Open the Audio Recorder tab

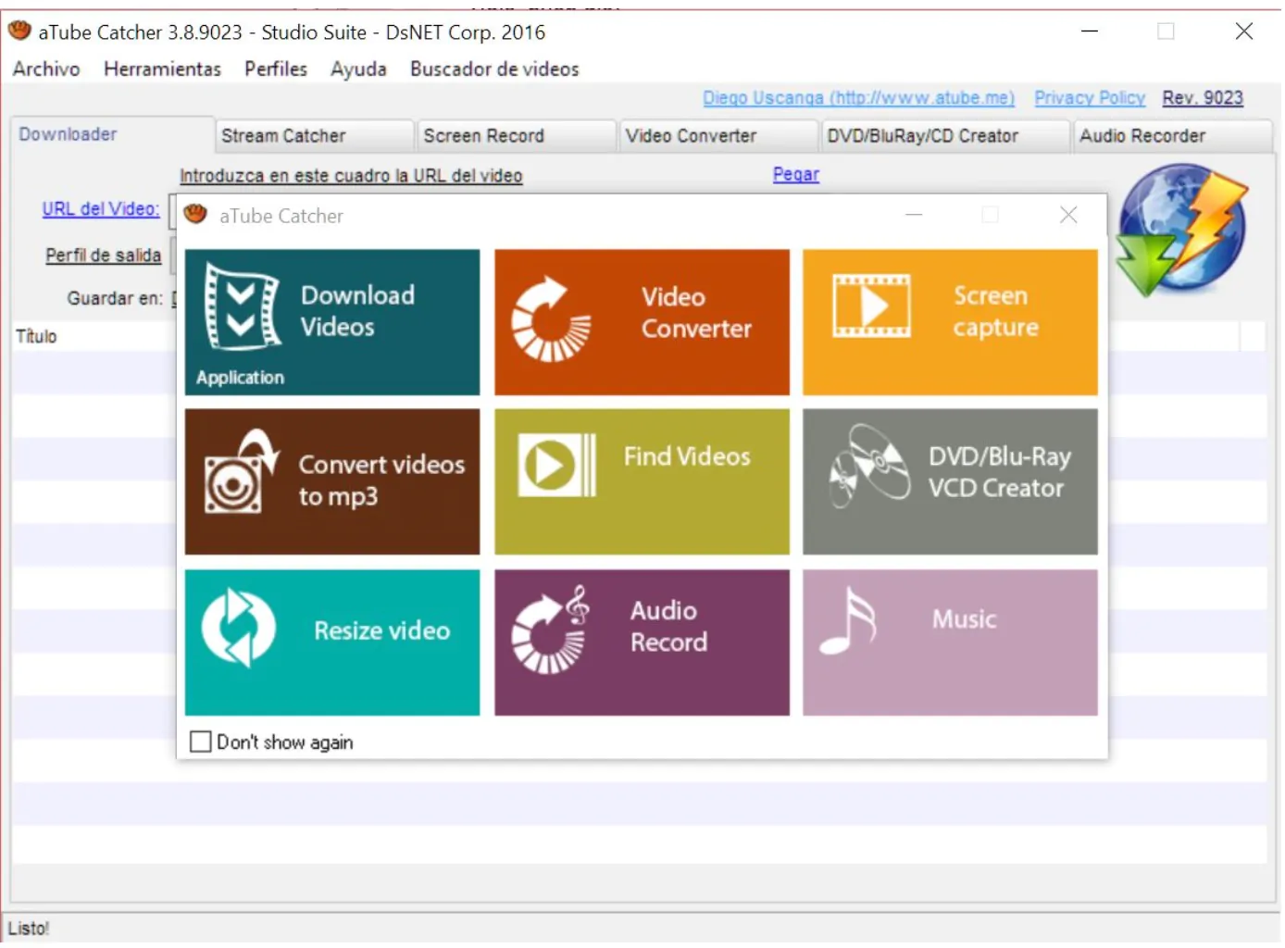coord(1142,135)
